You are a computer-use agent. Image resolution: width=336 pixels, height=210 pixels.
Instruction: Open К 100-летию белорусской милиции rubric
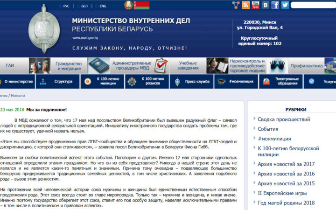pos(288,151)
